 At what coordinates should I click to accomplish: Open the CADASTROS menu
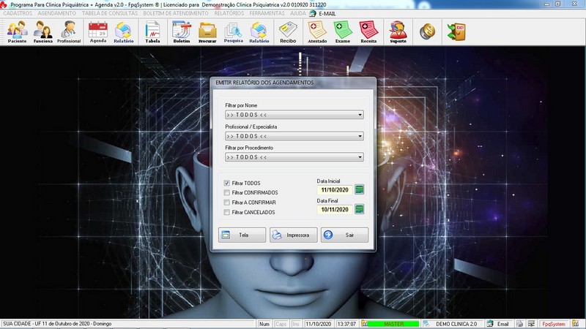[x=18, y=13]
